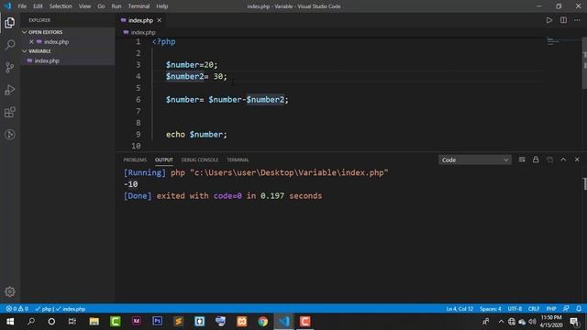Viewport: 587px width, 330px height.
Task: Open Windows Action Center
Action: coord(574,322)
